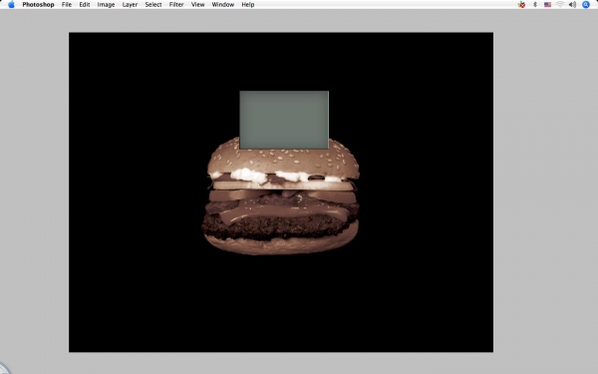Open Spotlight search

tap(586, 5)
